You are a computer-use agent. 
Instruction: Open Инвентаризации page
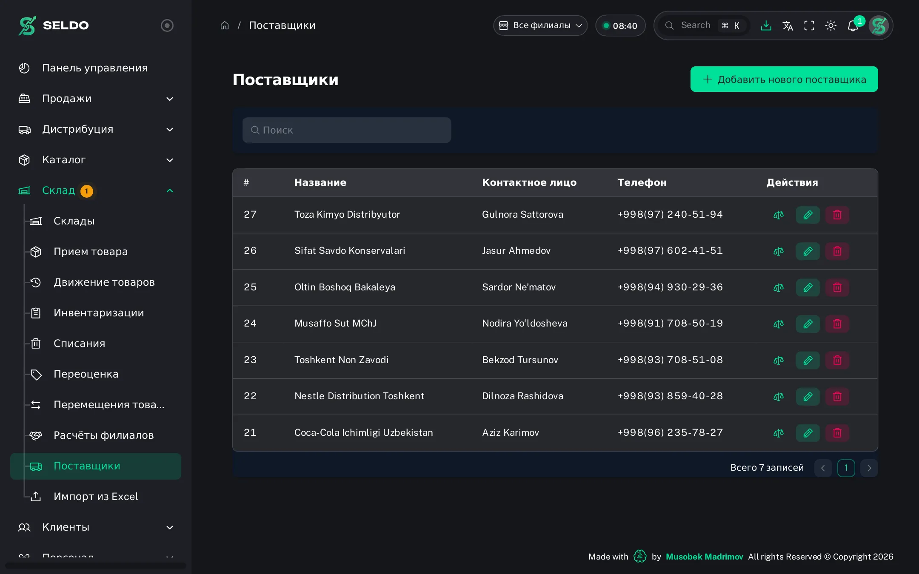[96, 313]
